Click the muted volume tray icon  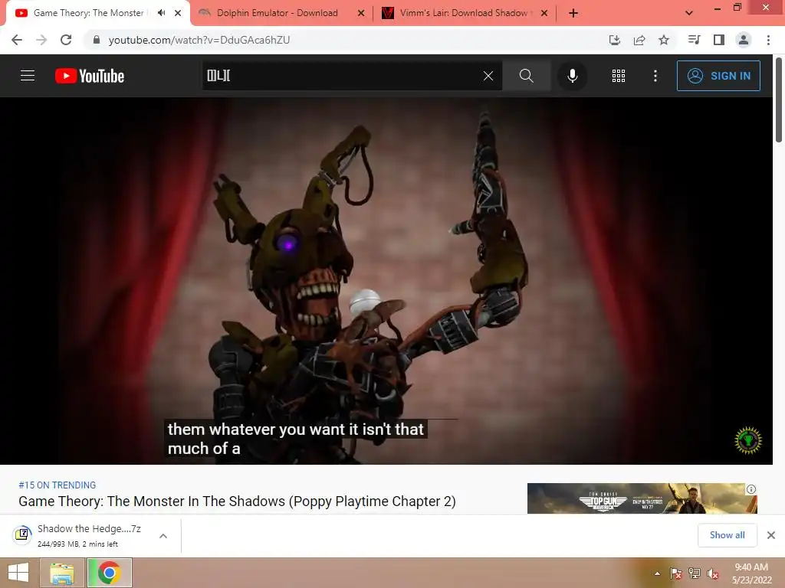coord(713,573)
